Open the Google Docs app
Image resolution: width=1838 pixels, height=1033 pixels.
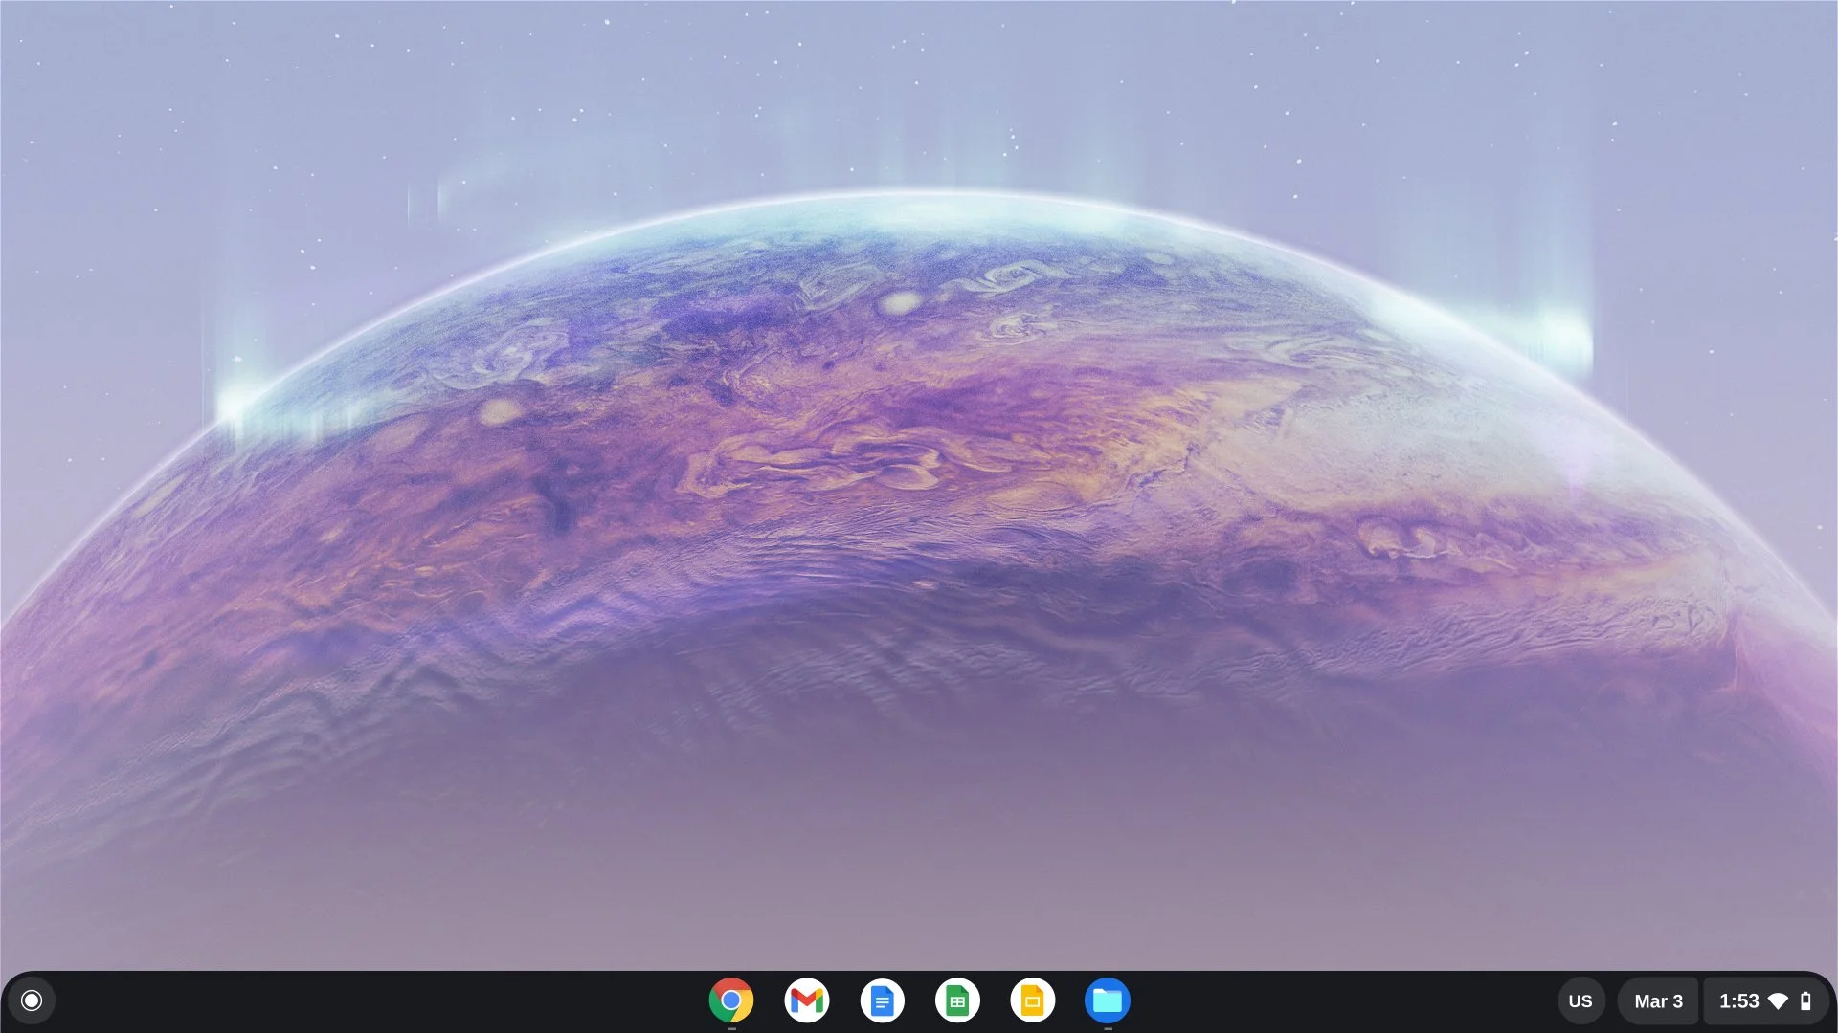click(883, 1000)
